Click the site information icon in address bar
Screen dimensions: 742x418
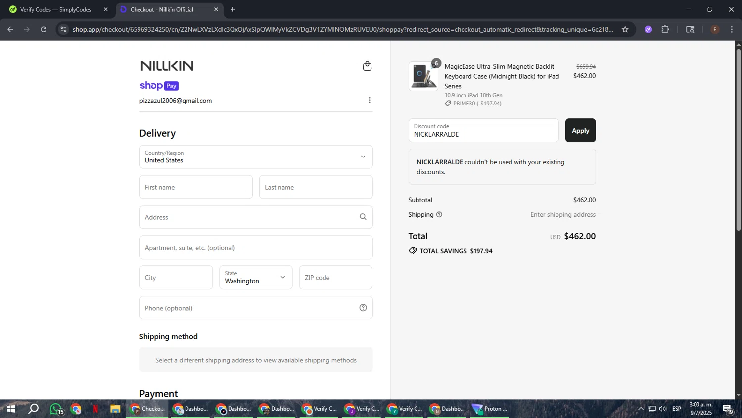(x=63, y=29)
